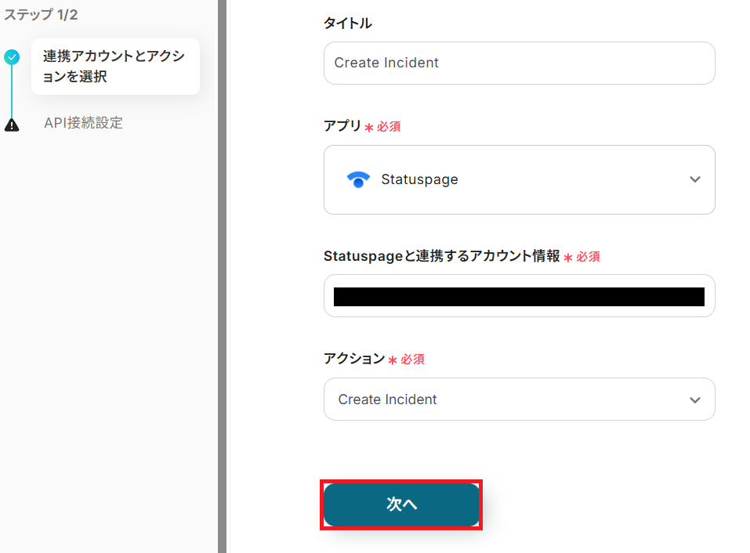Viewport: 750px width, 553px height.
Task: Click the teal line connecting the steps
Action: pyautogui.click(x=12, y=90)
